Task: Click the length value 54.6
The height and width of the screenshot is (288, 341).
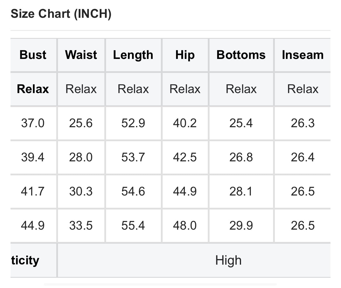Action: click(x=133, y=191)
